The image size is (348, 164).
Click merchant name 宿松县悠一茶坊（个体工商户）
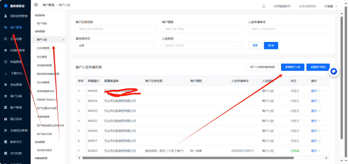[164, 151]
